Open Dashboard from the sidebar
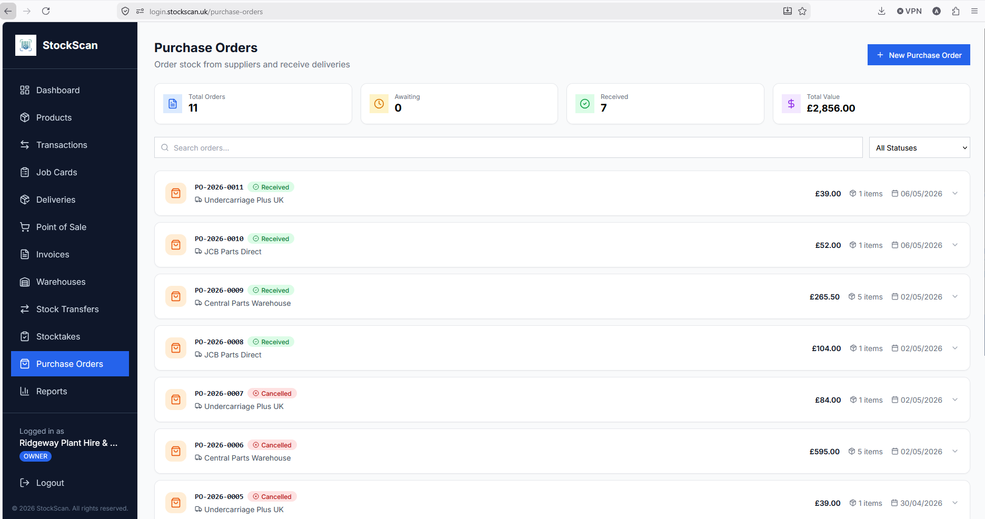 click(x=70, y=90)
